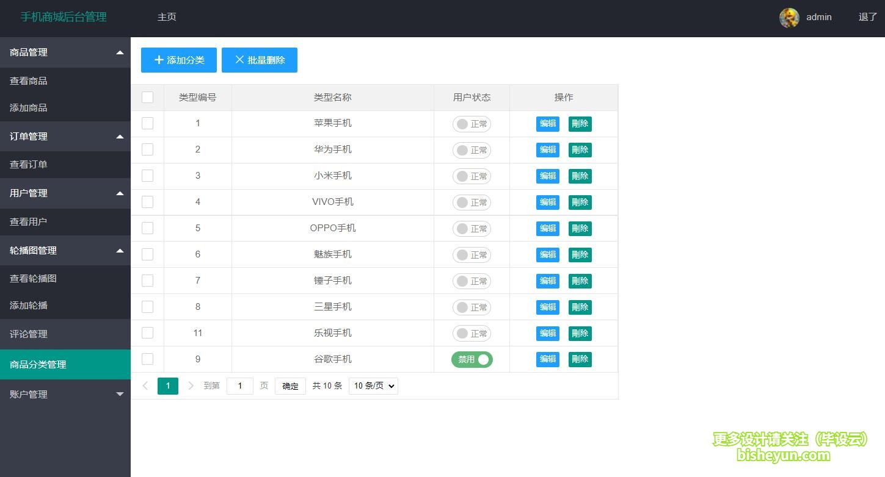Click the previous page arrow in pagination

(145, 386)
